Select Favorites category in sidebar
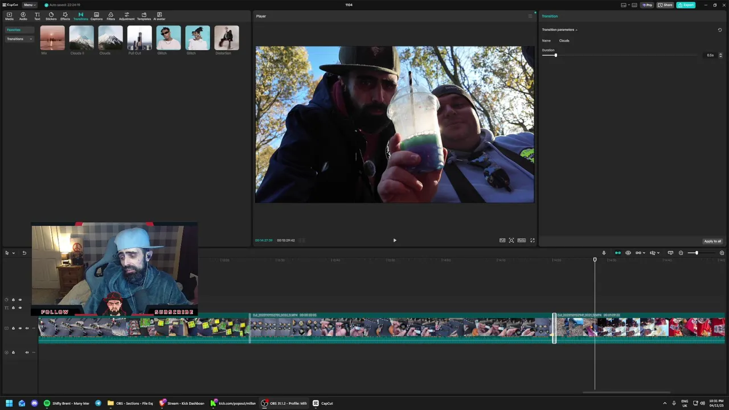The width and height of the screenshot is (729, 410). (19, 30)
